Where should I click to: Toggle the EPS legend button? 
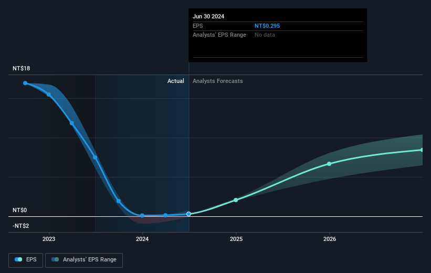pyautogui.click(x=26, y=260)
